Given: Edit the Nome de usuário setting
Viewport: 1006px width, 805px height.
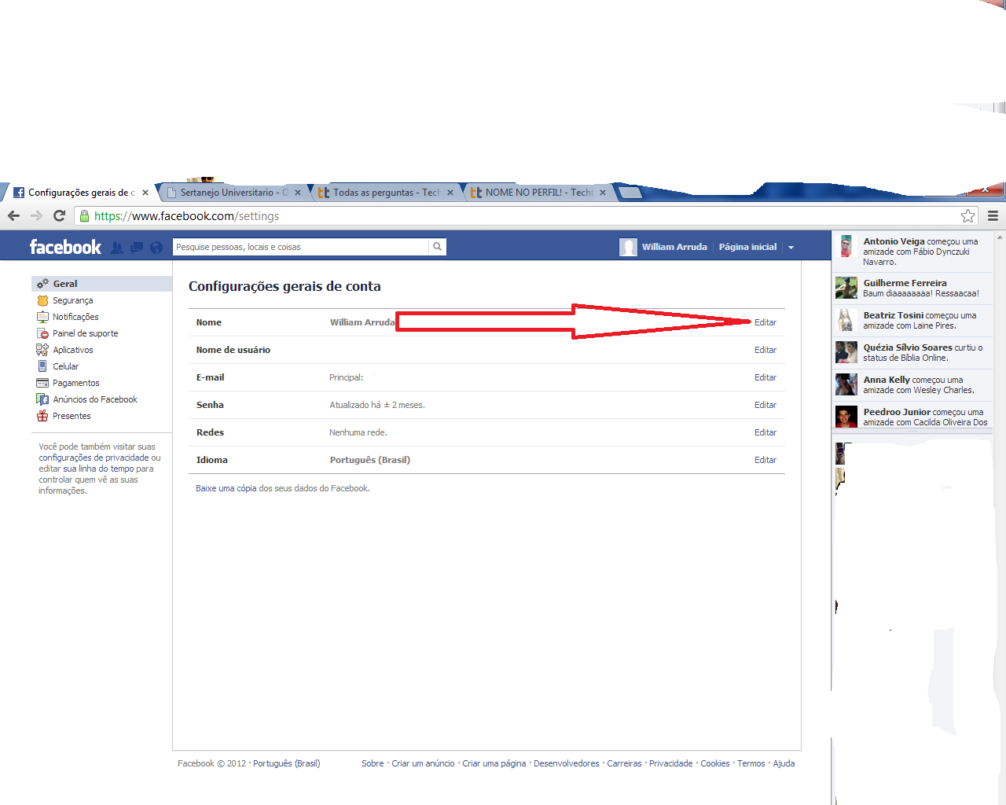Looking at the screenshot, I should [766, 350].
